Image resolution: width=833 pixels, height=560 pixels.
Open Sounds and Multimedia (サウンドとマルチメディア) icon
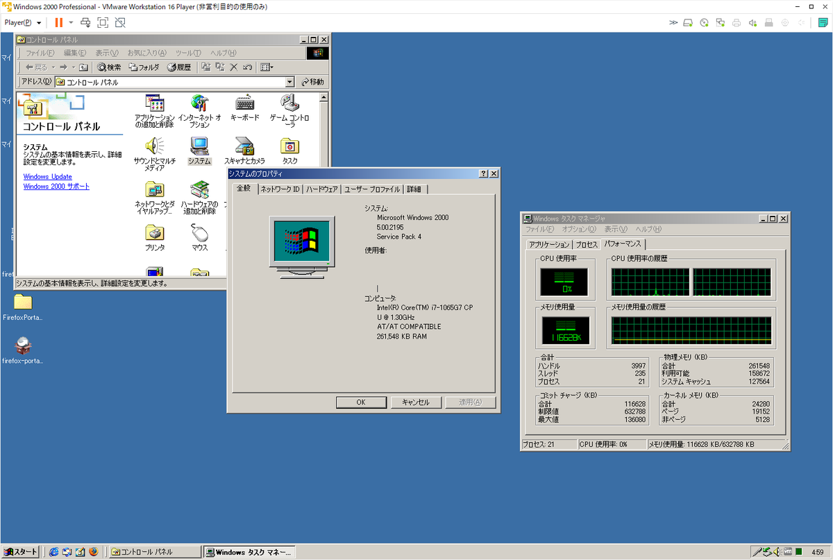tap(154, 154)
